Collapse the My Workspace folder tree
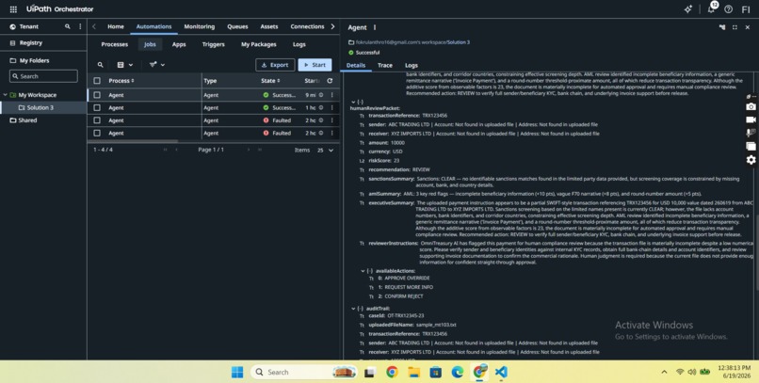Image resolution: width=759 pixels, height=383 pixels. click(6, 95)
